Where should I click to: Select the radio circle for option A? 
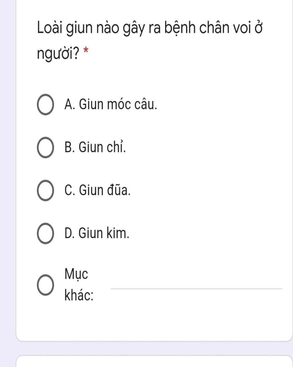click(x=45, y=105)
